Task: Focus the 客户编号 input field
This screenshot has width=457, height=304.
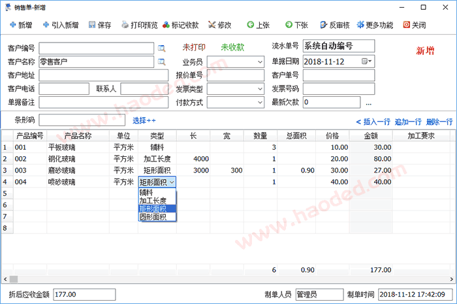Action: pyautogui.click(x=96, y=48)
